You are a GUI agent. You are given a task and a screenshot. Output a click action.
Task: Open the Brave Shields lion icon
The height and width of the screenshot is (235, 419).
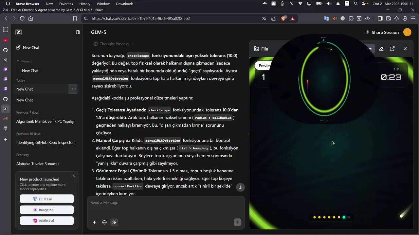click(284, 19)
